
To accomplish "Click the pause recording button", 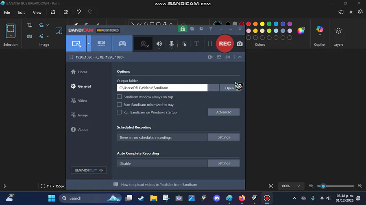I will tap(210, 44).
